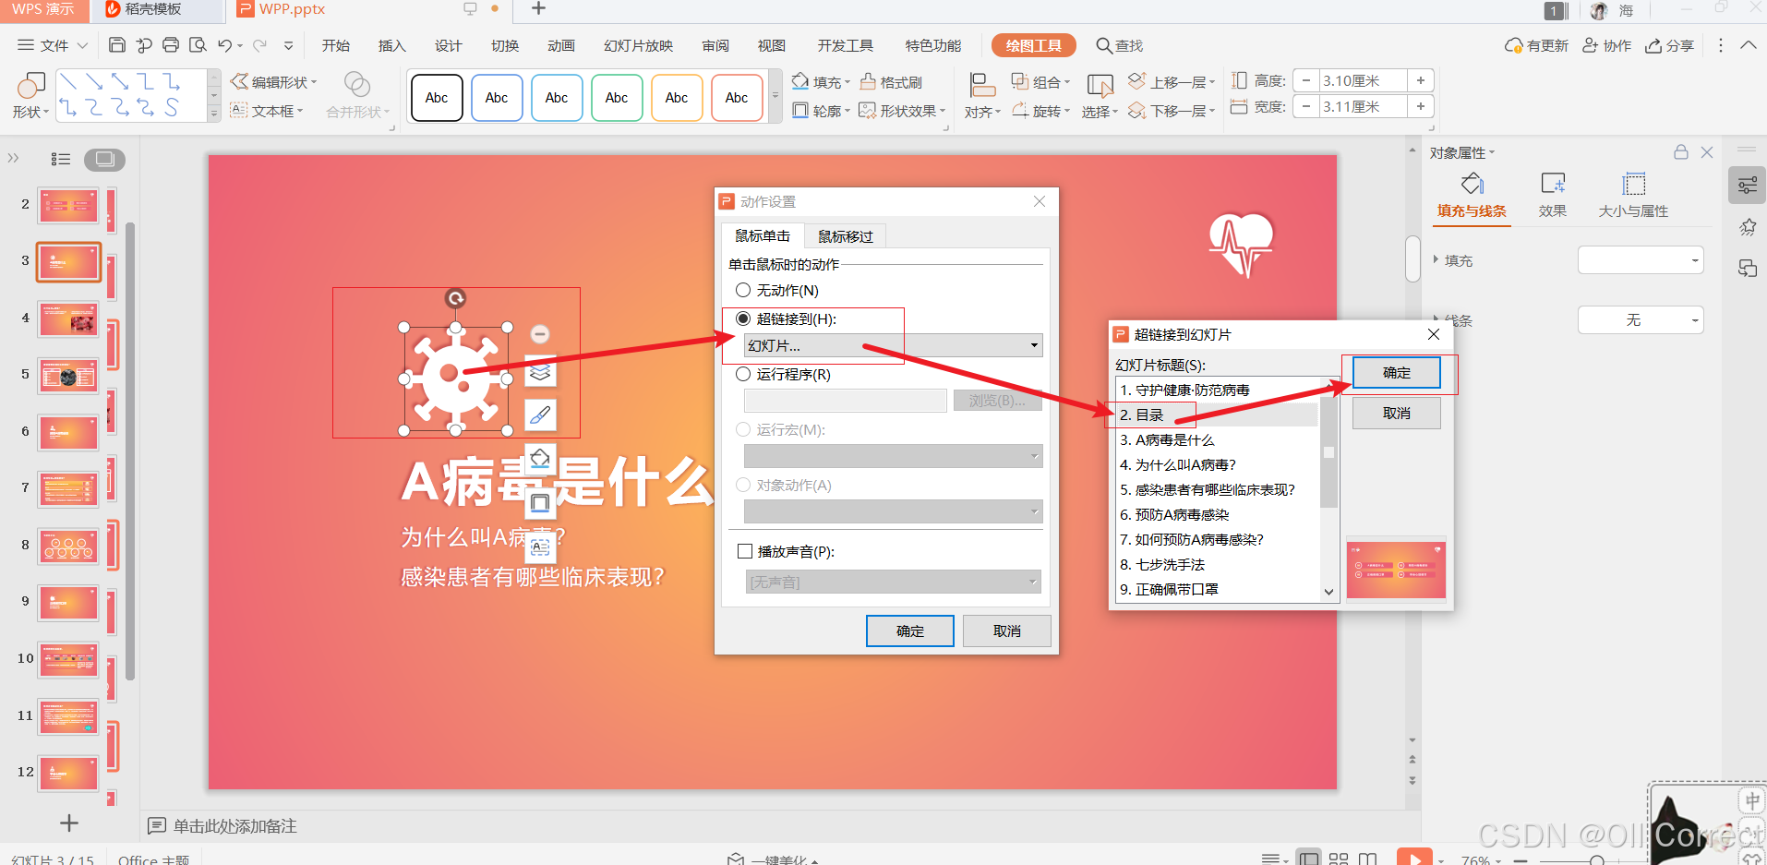The height and width of the screenshot is (865, 1767).
Task: Click the Rotate (旋转) icon
Action: point(1020,111)
